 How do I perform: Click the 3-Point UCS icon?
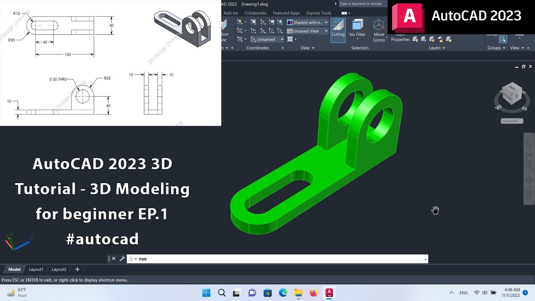[x=280, y=31]
